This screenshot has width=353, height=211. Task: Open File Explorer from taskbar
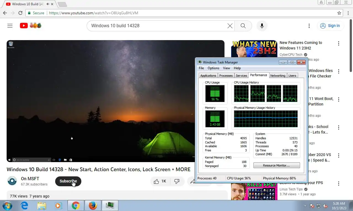coord(42,206)
